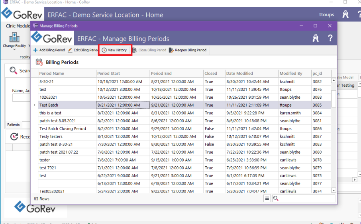The image size is (361, 224).
Task: Sort by Period Name column header
Action: [67, 73]
